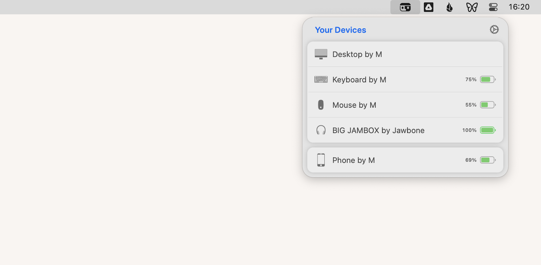
Task: Open Control Center toggles icon
Action: pos(493,7)
